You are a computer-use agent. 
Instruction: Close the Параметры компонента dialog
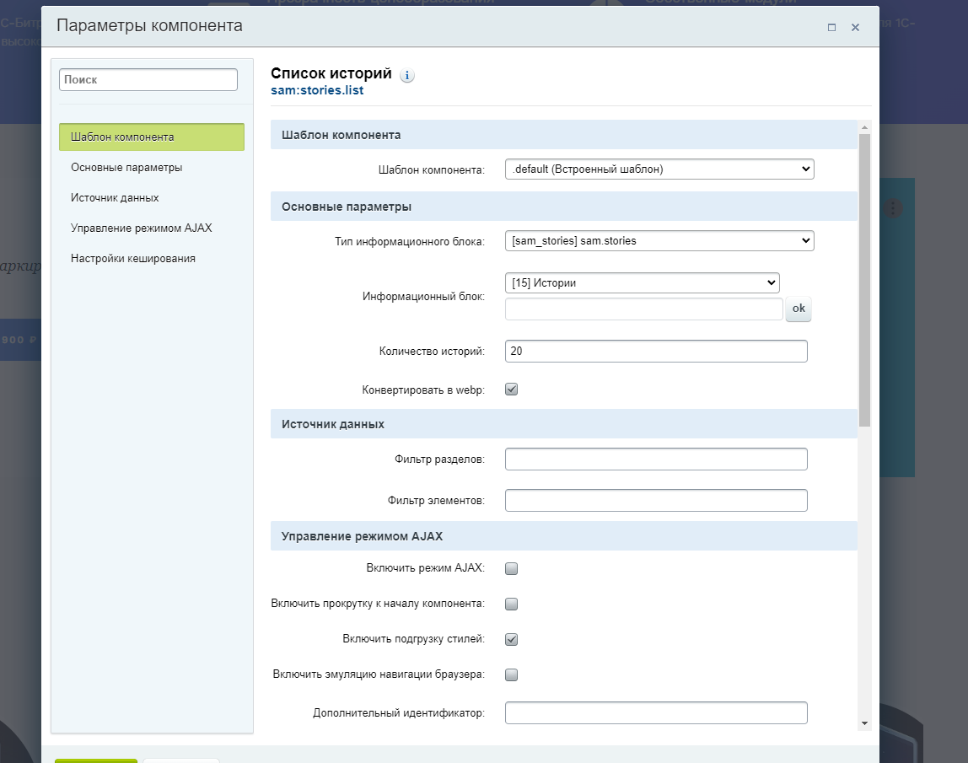(855, 27)
